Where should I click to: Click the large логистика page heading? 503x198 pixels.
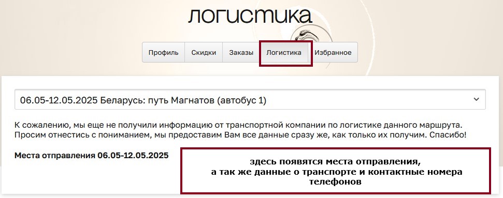(250, 16)
